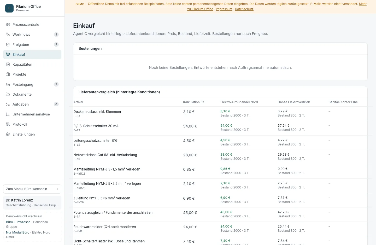The image size is (376, 245).
Task: Go to Workflows in the sidebar
Action: pos(32,34)
